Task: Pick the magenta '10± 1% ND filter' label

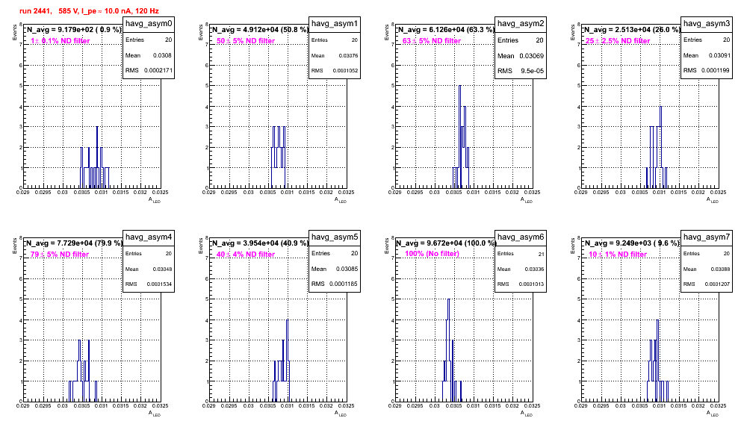Action: 618,255
